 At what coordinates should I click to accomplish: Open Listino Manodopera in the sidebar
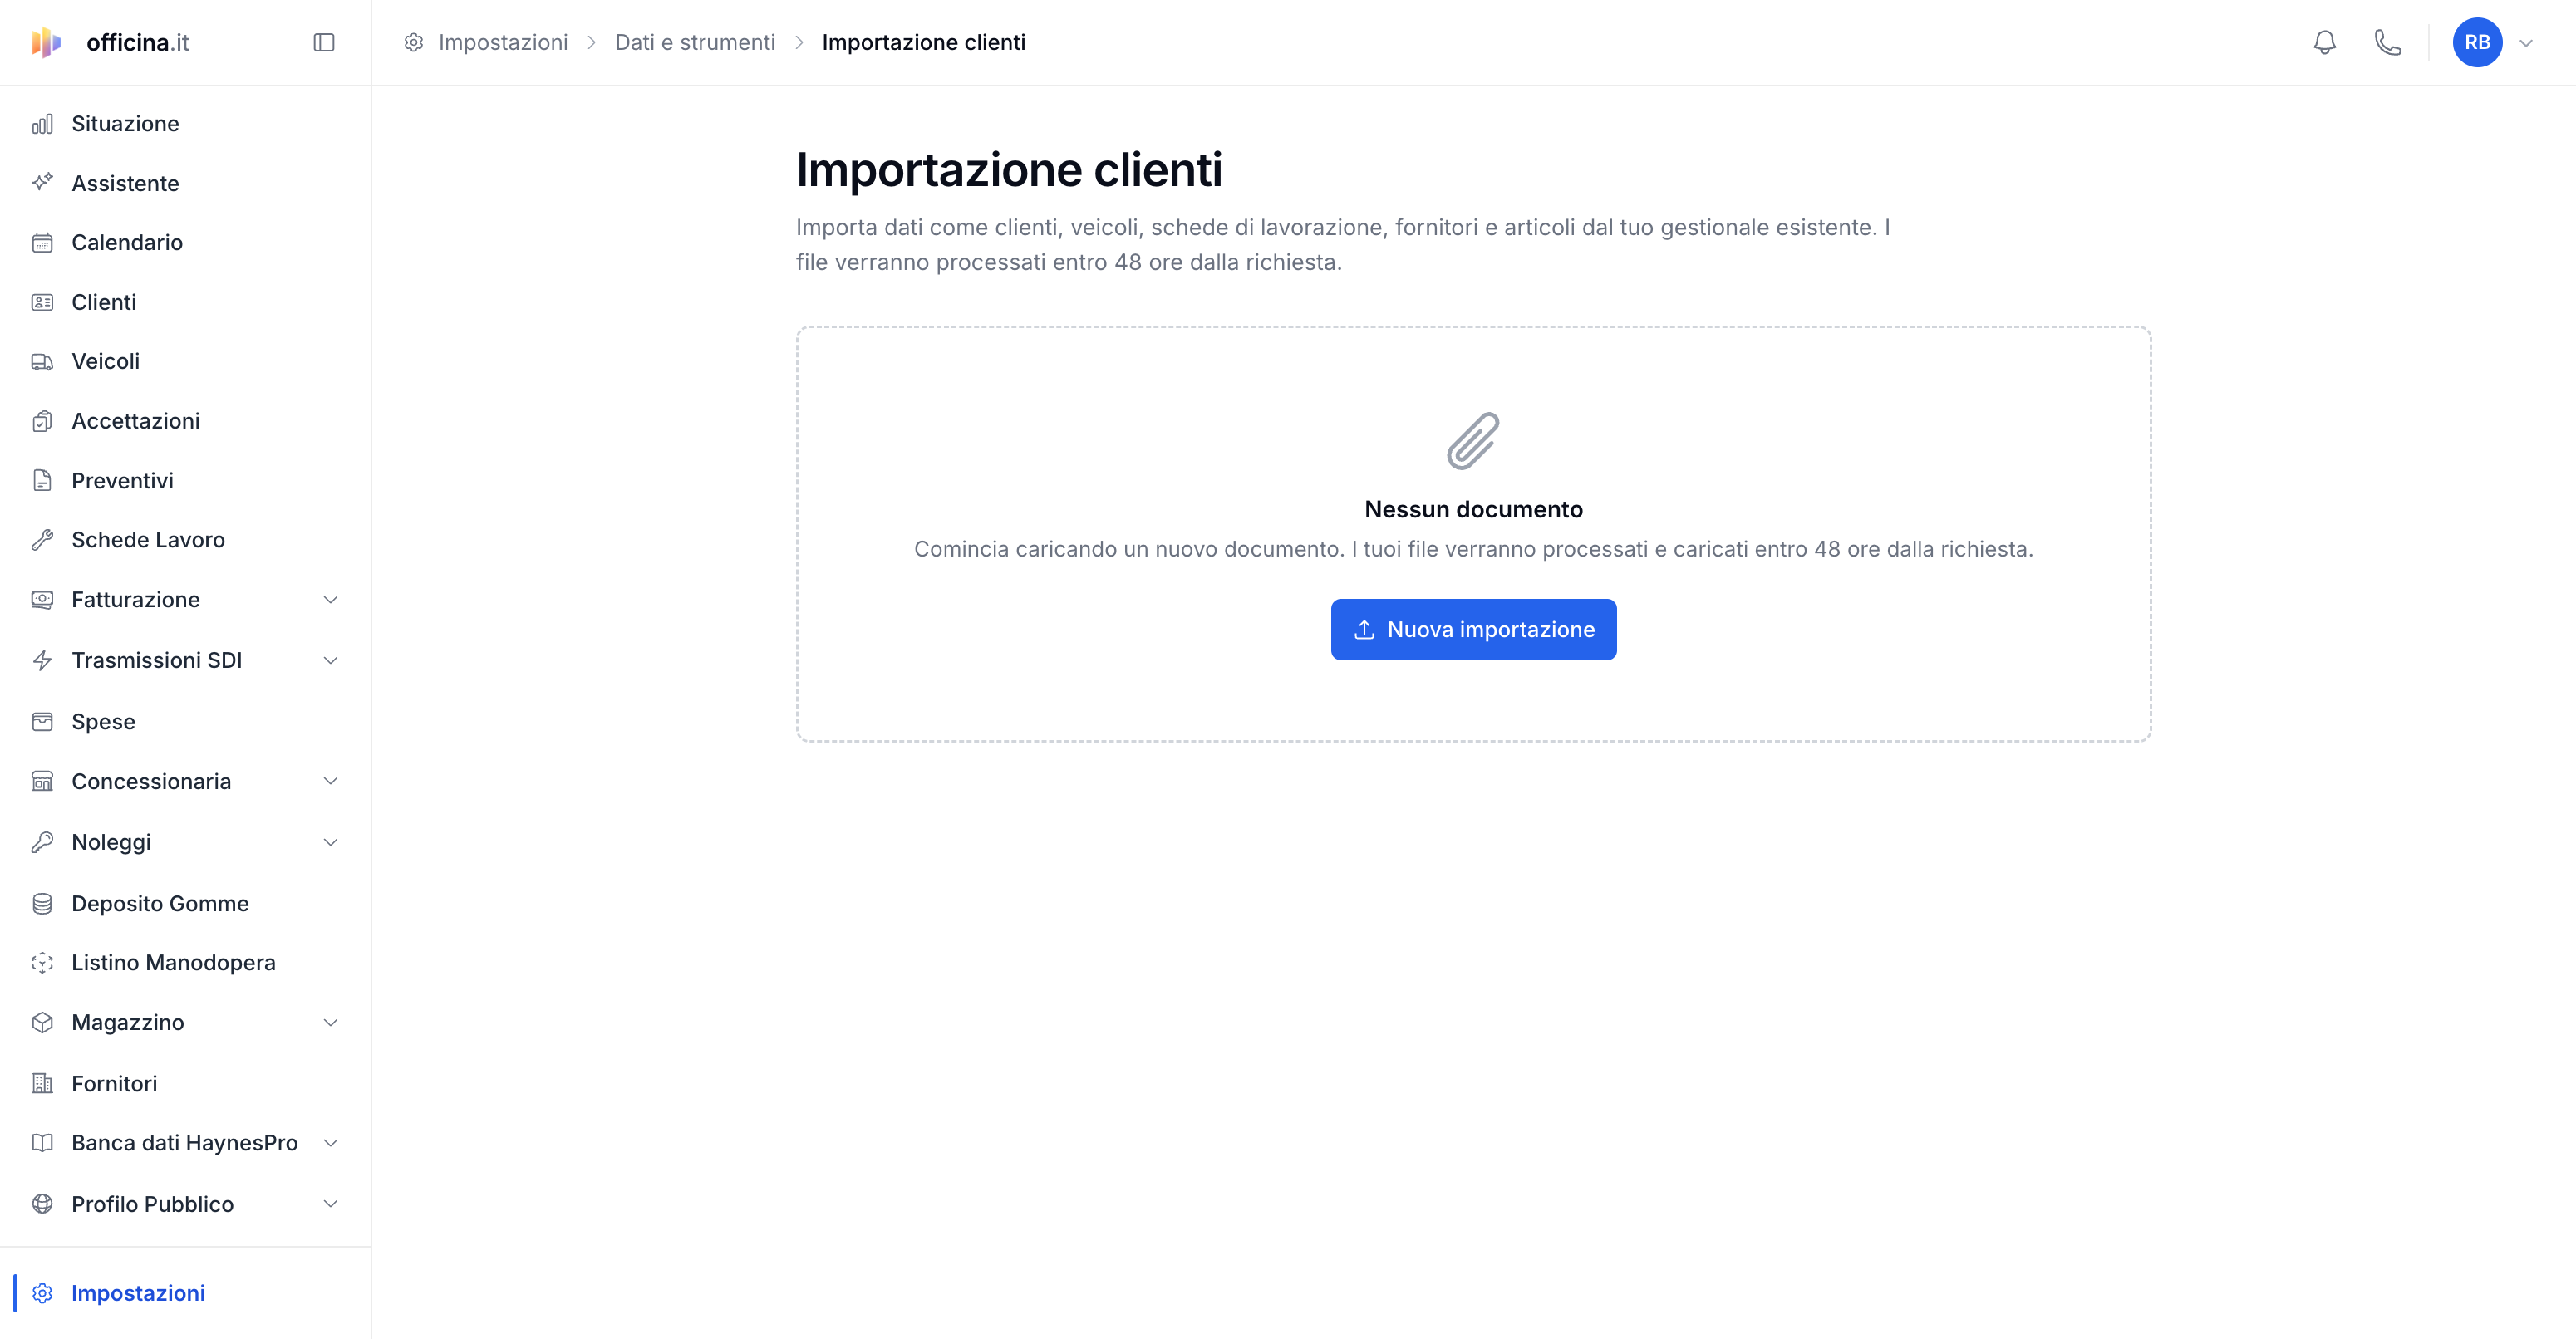(186, 962)
